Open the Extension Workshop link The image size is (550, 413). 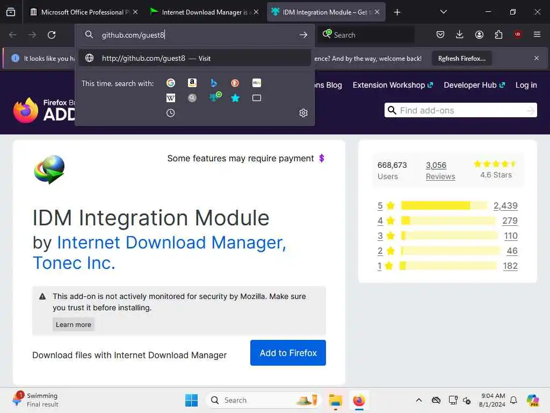pos(393,85)
